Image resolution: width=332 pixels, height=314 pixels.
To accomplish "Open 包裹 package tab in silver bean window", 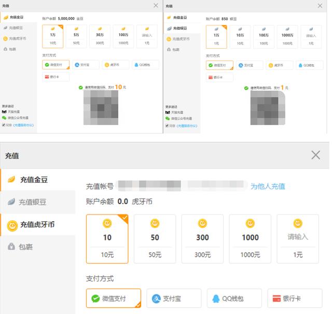I will tap(182, 49).
